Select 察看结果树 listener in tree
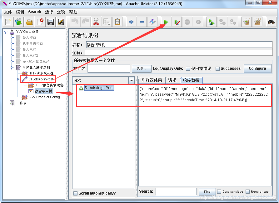The height and width of the screenshot is (203, 279). tap(44, 91)
